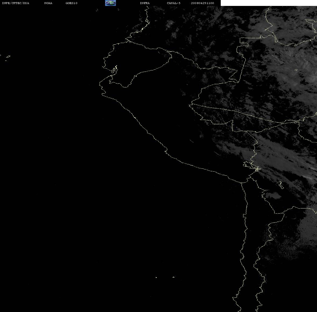Click the Lake Poopó outline in Bolivia
The height and width of the screenshot is (312, 317).
point(281,185)
